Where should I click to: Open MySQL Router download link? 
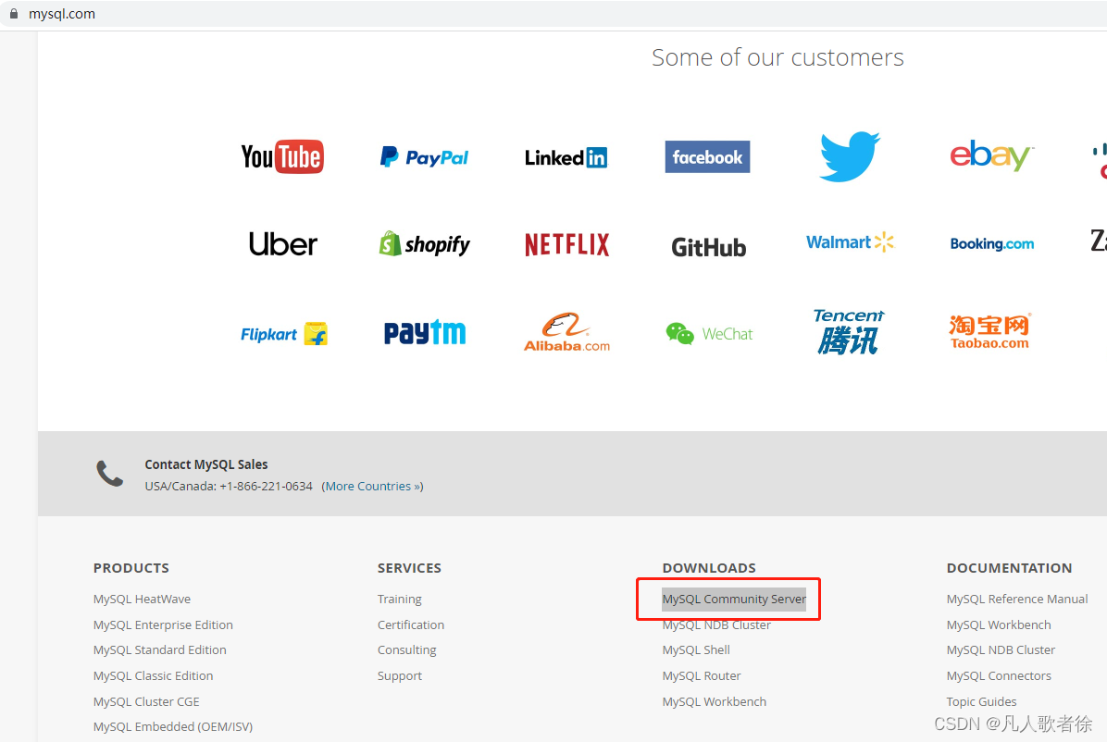pyautogui.click(x=702, y=675)
